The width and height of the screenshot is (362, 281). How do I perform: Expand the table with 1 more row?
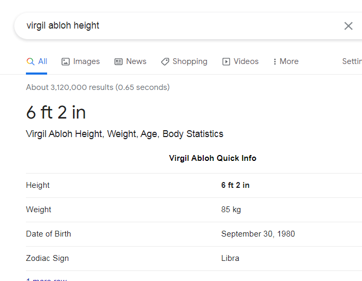(47, 279)
